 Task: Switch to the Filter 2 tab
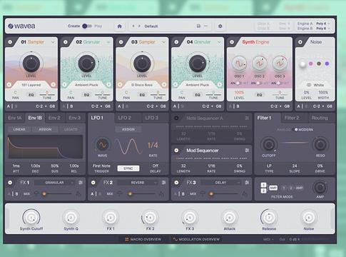(292, 118)
